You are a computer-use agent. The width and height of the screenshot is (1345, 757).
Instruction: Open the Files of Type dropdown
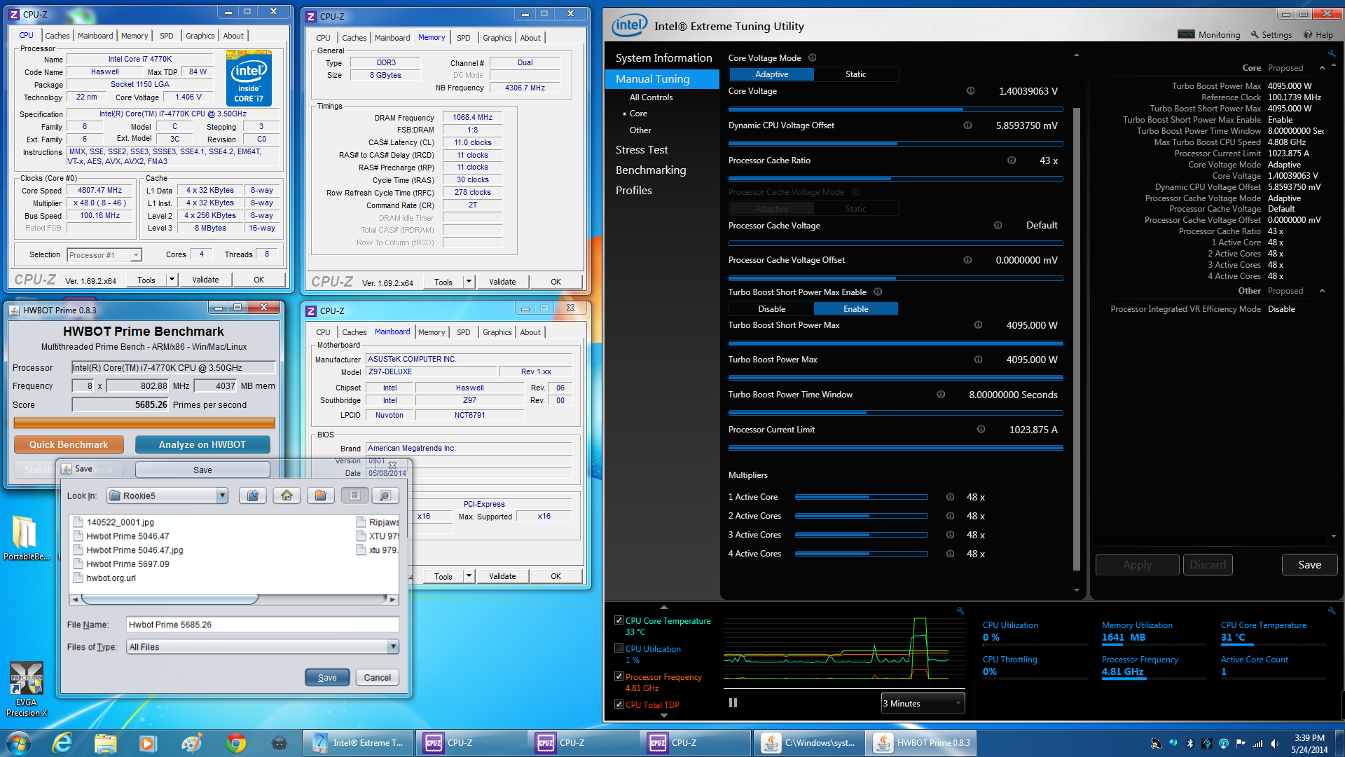coord(393,647)
